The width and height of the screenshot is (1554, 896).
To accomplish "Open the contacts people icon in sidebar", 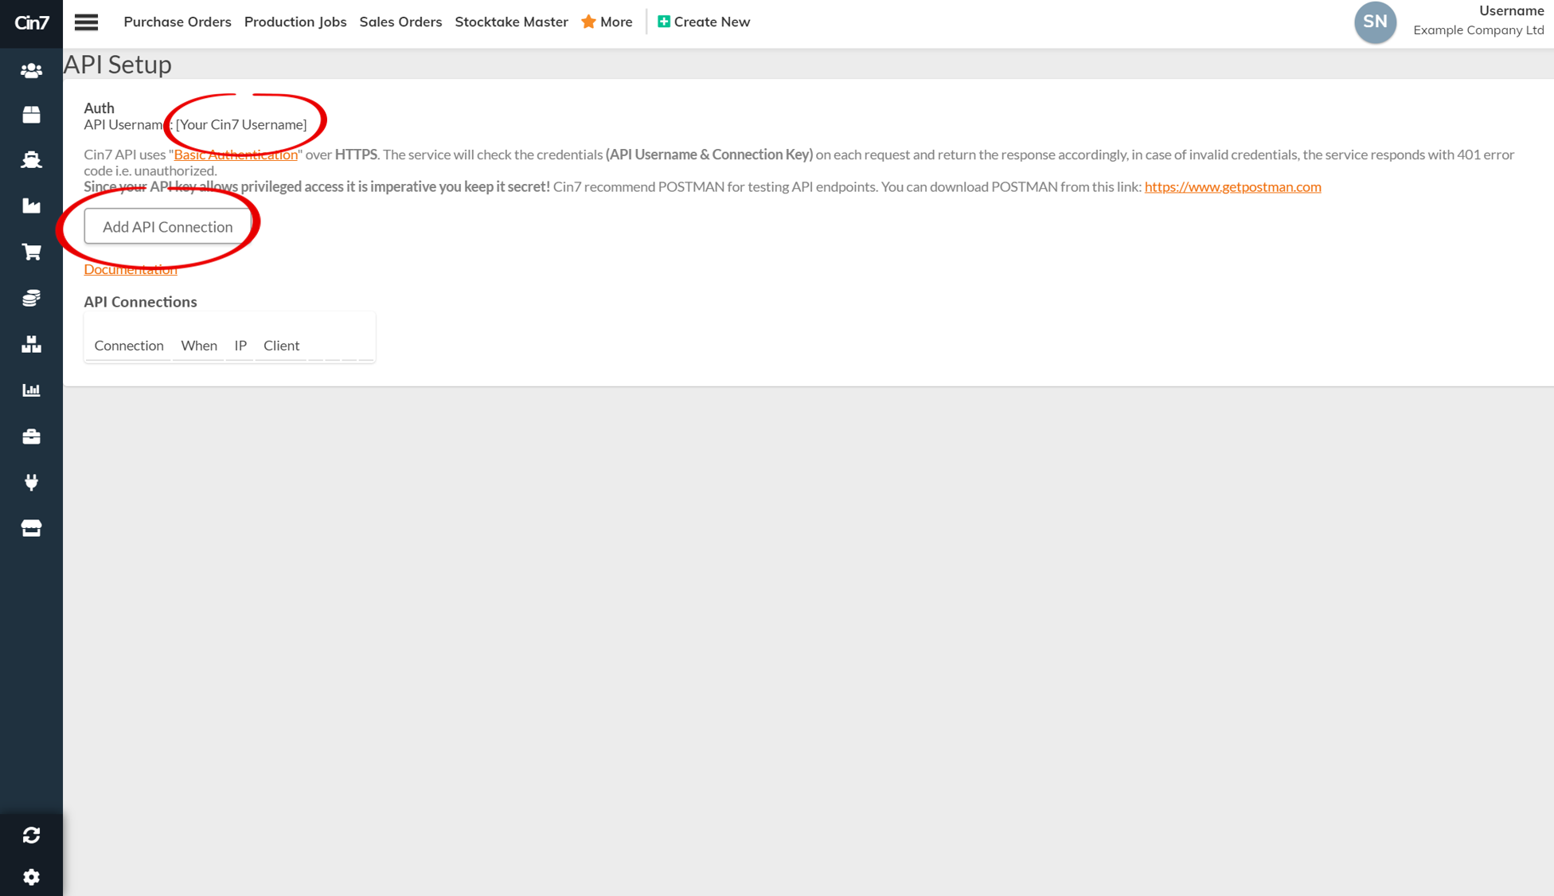I will [x=31, y=70].
